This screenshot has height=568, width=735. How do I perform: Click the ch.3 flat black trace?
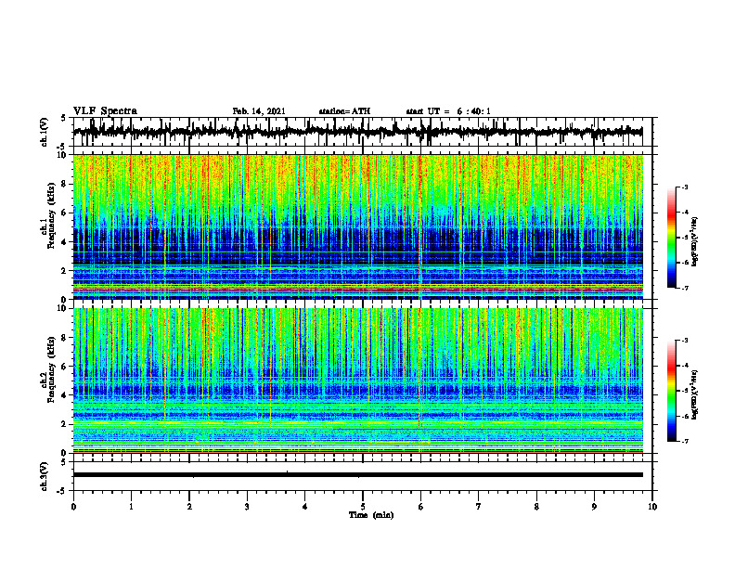coord(357,475)
